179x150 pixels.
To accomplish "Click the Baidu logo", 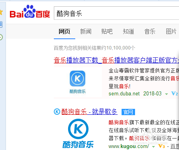I will (30, 11).
